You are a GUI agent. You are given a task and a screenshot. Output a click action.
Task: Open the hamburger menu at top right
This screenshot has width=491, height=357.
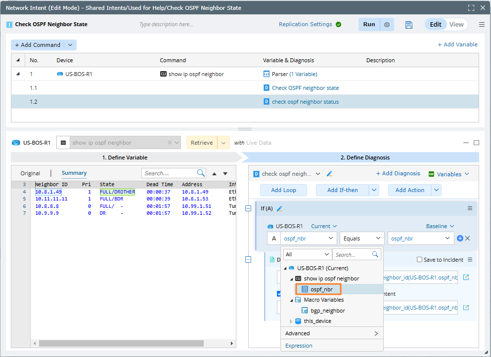click(482, 25)
